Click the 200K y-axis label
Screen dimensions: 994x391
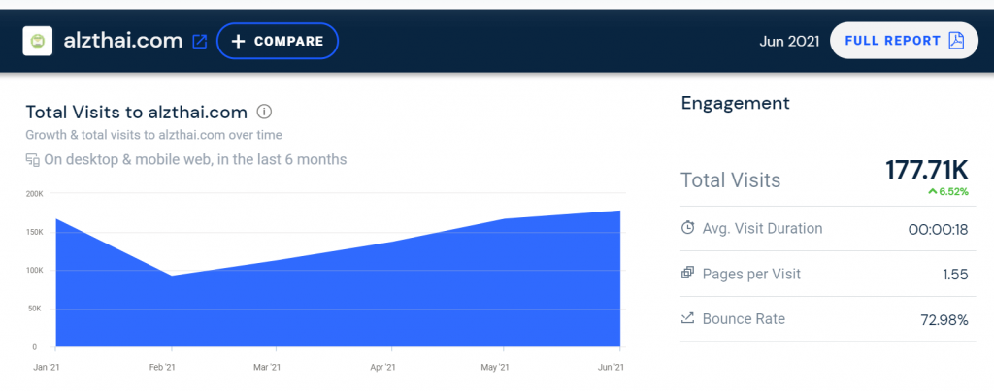34,193
